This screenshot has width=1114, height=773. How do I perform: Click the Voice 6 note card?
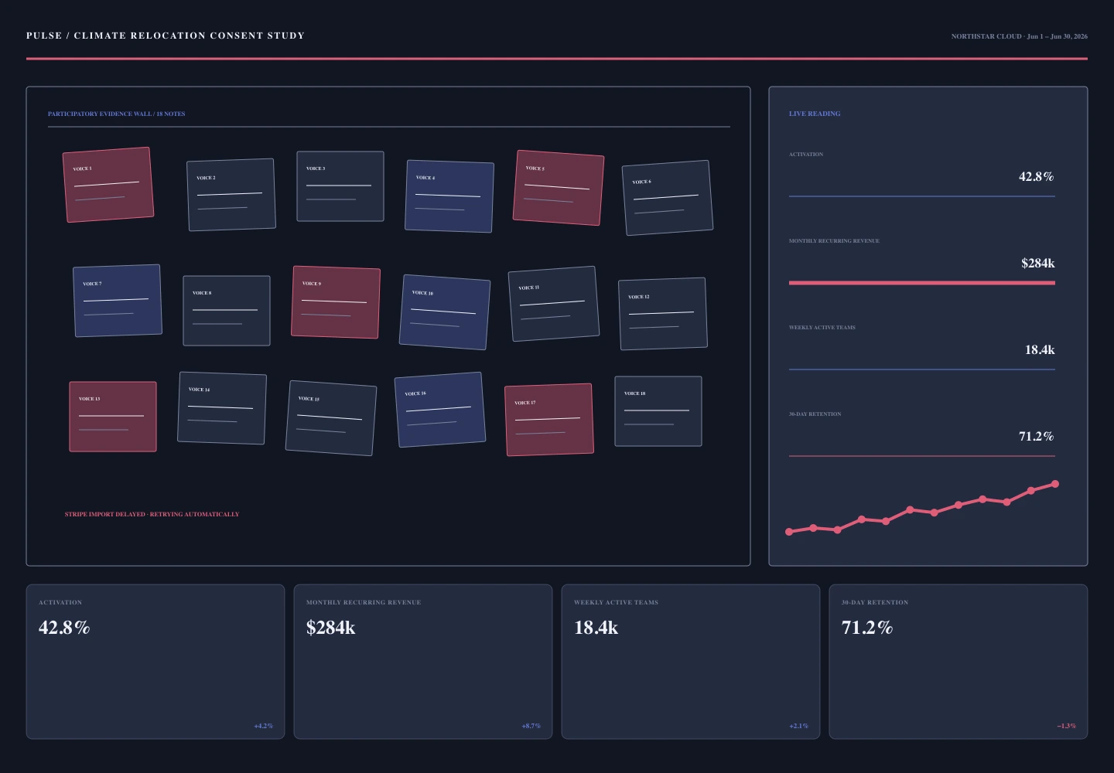click(668, 198)
